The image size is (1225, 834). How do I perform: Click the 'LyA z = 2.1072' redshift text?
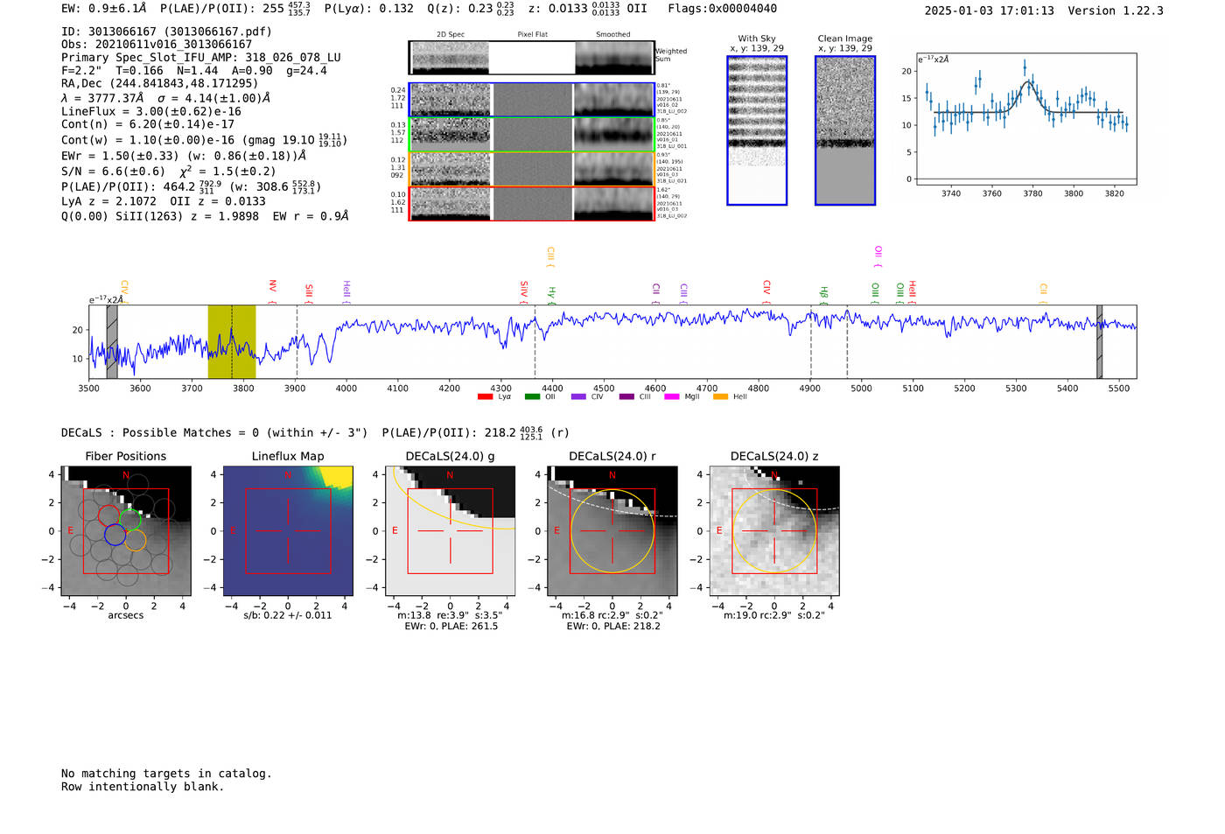pos(108,201)
